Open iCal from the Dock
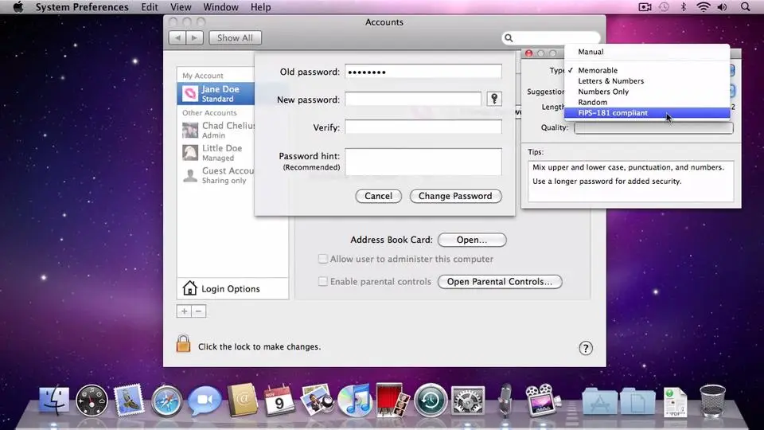Screen dimensions: 764x430 point(279,401)
